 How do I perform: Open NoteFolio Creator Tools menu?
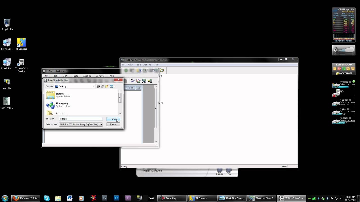coord(75,76)
